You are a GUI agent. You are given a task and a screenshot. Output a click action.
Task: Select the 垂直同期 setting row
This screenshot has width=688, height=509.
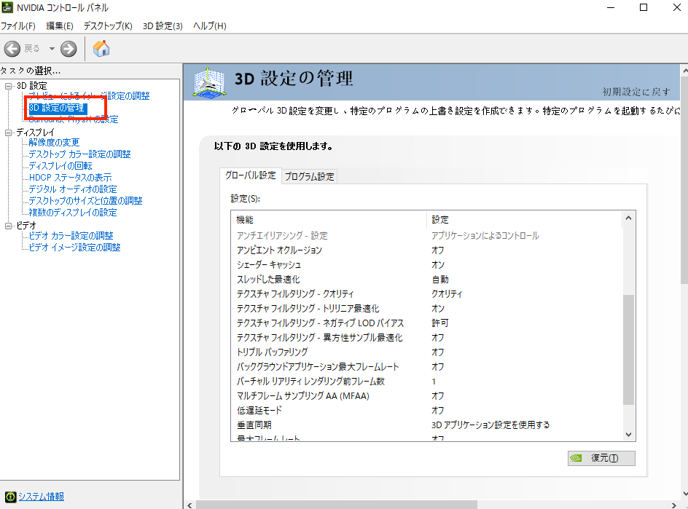coord(426,425)
